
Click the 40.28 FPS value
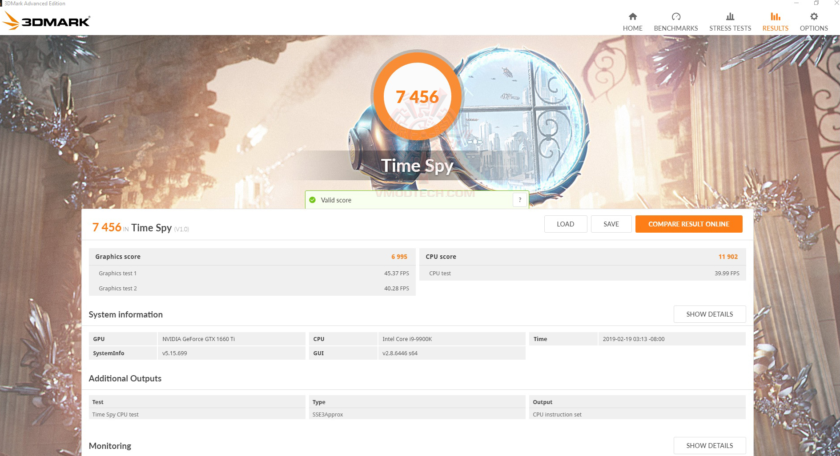[397, 288]
